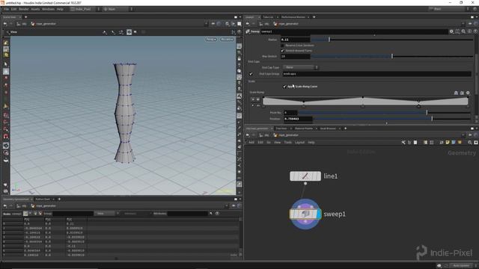
Task: Click rope_generator in network editor path
Action: click(286, 135)
